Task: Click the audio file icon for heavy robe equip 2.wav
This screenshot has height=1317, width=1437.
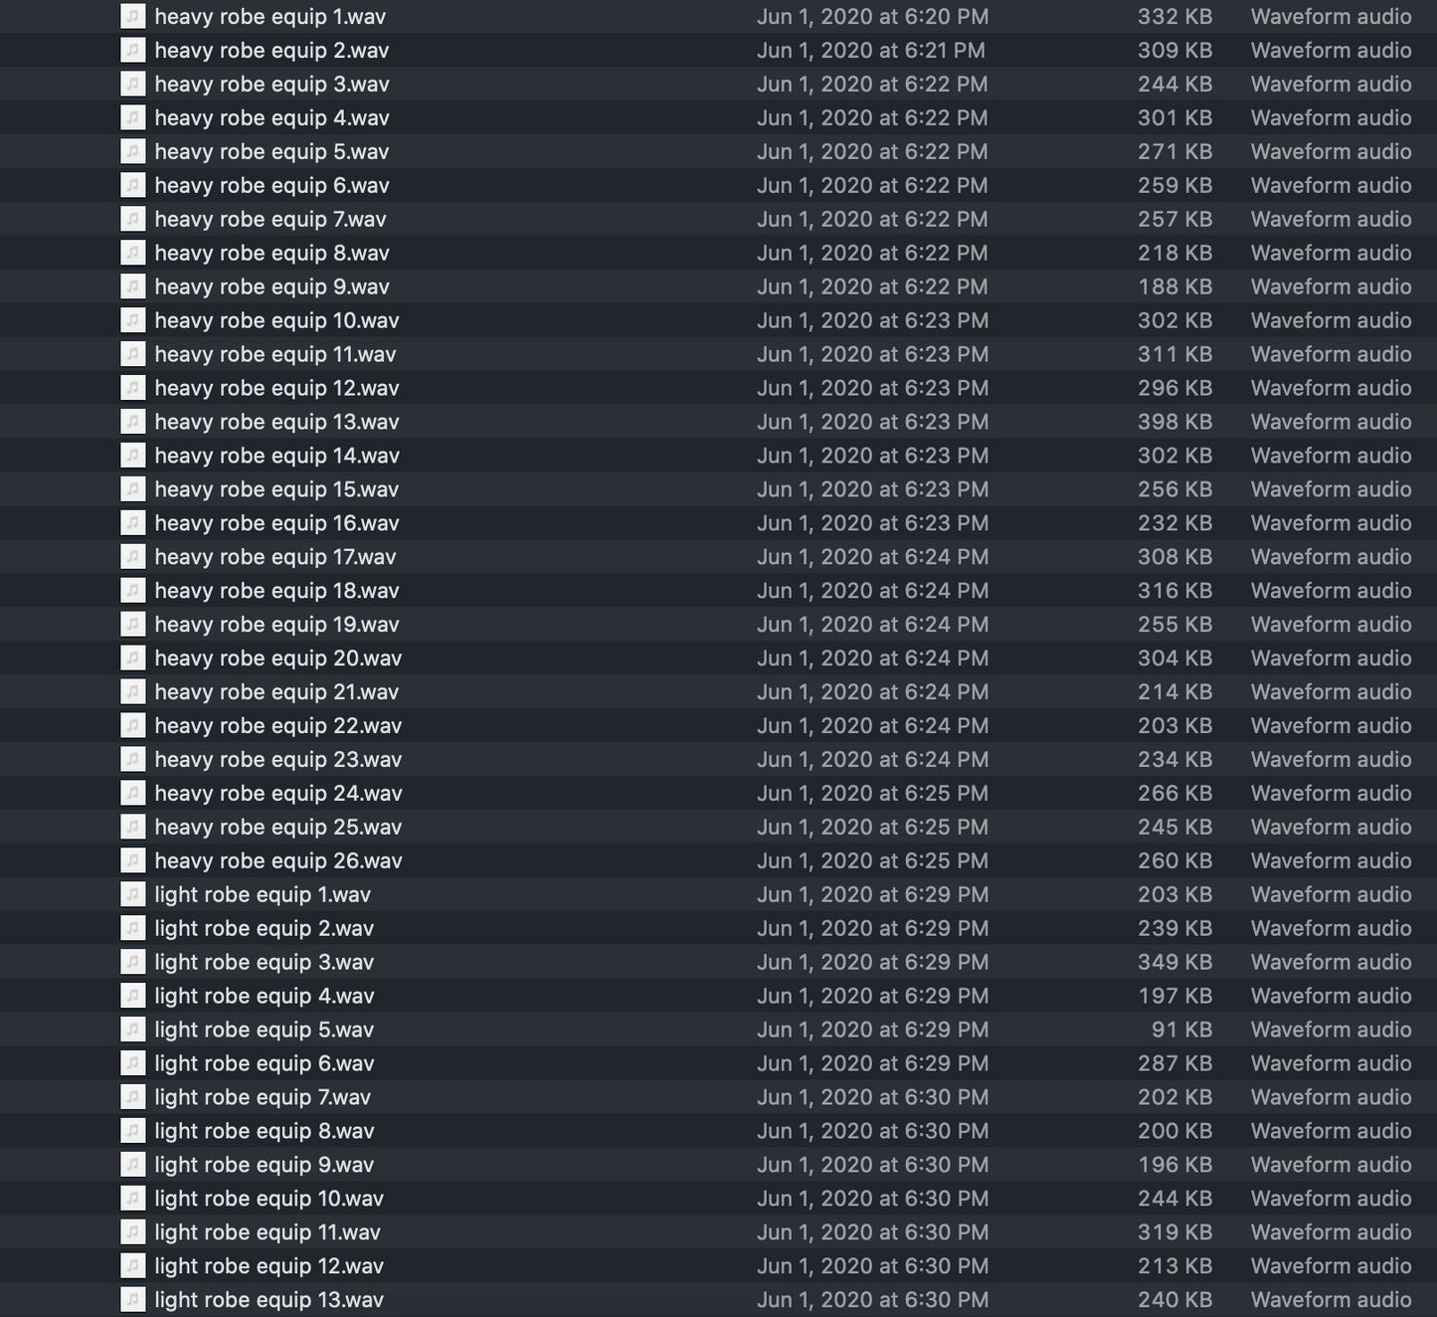Action: click(x=133, y=50)
